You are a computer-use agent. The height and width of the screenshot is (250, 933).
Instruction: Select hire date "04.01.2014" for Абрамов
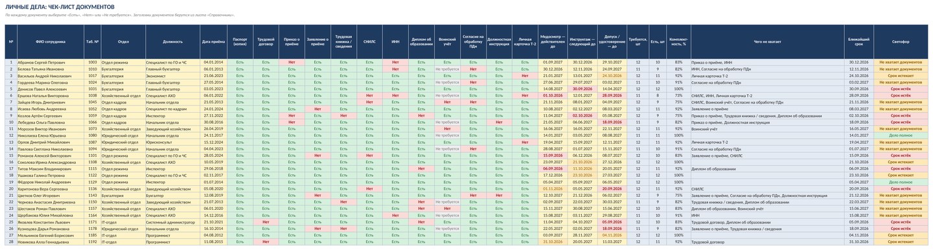213,62
